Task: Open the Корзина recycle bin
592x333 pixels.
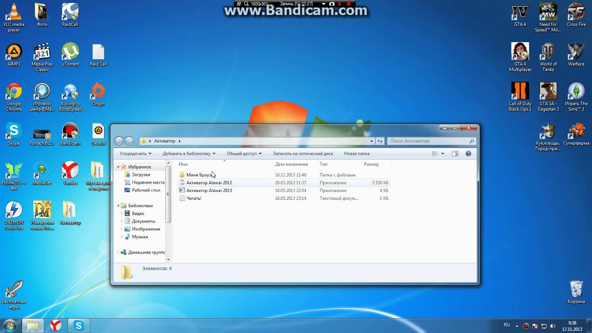Action: 576,292
